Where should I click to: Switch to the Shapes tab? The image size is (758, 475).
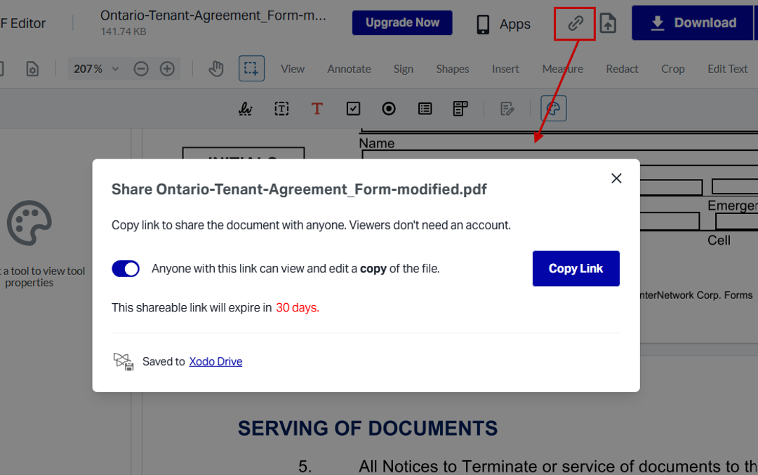(453, 69)
